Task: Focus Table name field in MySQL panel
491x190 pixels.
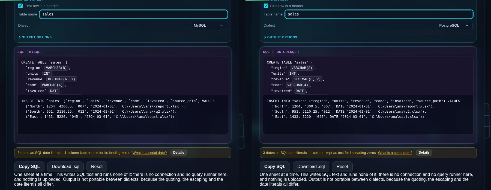Action: coord(133,14)
